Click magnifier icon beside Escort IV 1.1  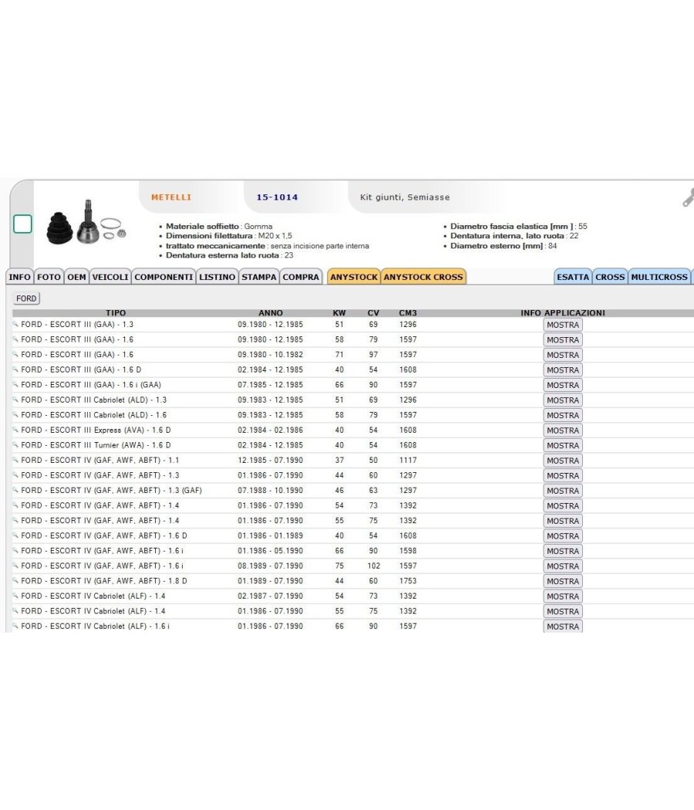(15, 460)
